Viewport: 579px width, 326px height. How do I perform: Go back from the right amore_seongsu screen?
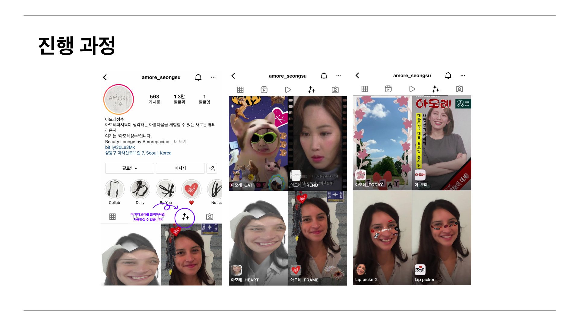coord(357,75)
